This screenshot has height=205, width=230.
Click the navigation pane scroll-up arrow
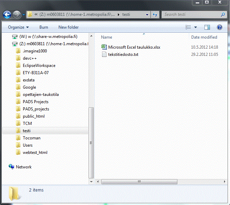pos(91,36)
